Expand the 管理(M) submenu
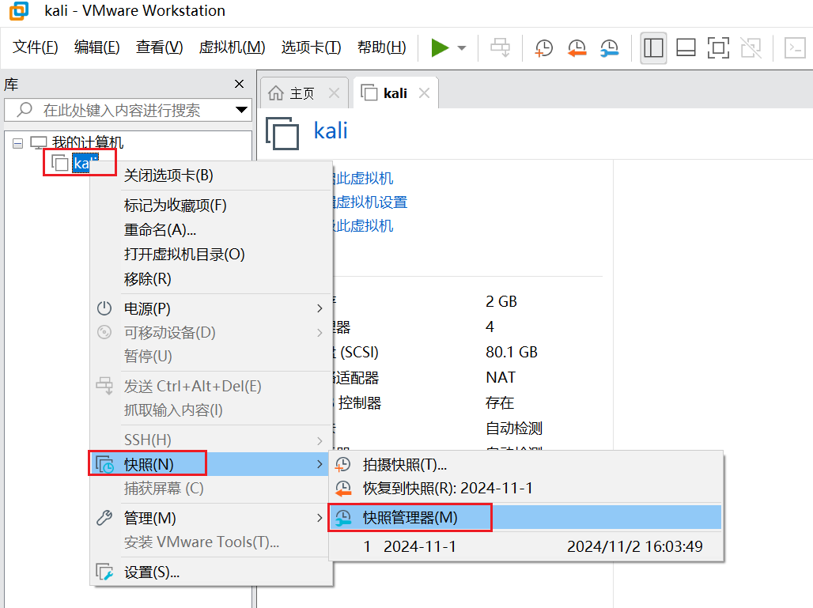 pyautogui.click(x=211, y=518)
